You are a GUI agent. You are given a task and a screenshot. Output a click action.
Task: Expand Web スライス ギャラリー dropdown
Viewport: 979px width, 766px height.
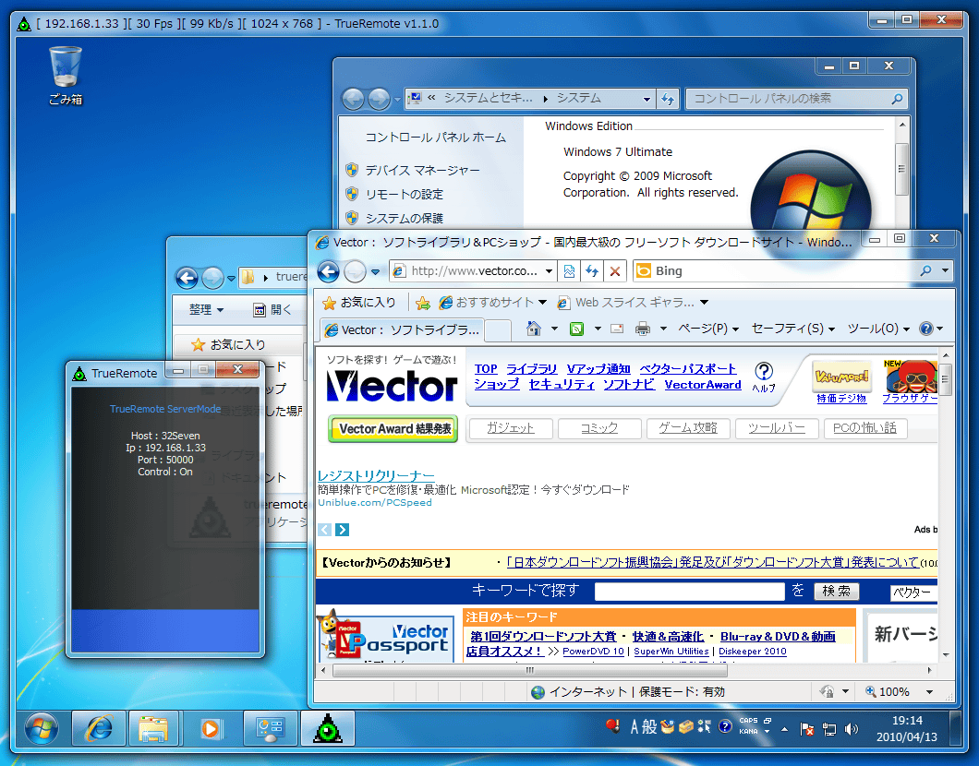click(x=705, y=303)
